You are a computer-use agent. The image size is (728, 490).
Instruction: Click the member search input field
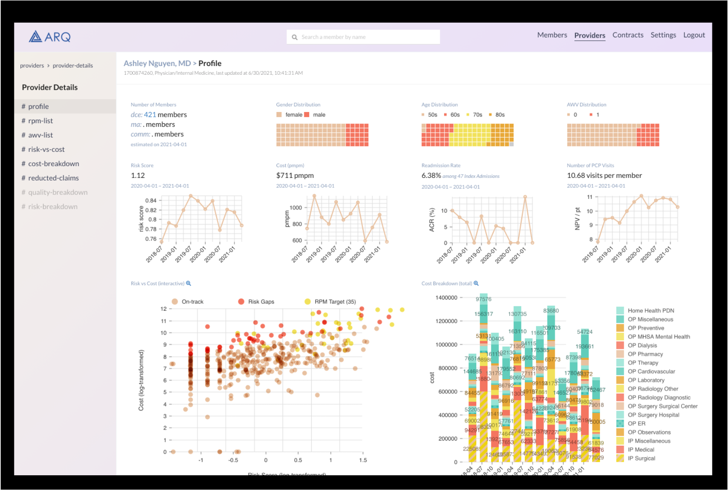click(368, 37)
